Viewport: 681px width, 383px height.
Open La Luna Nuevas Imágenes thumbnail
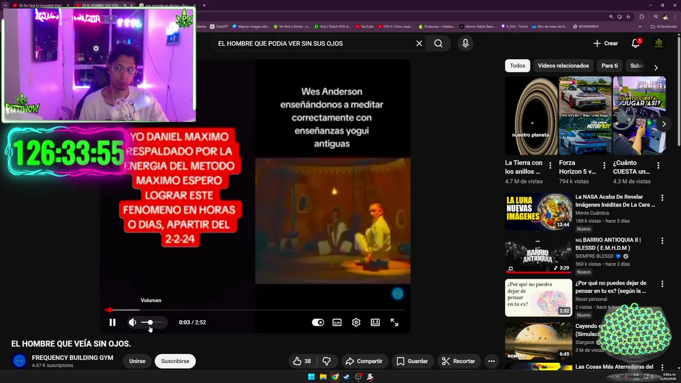(538, 212)
